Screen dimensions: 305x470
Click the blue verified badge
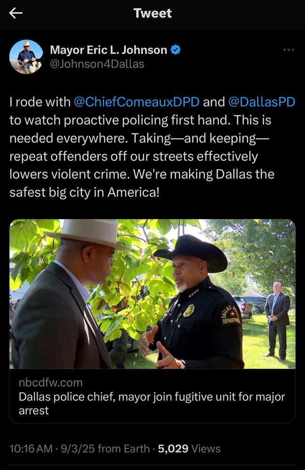click(x=176, y=50)
